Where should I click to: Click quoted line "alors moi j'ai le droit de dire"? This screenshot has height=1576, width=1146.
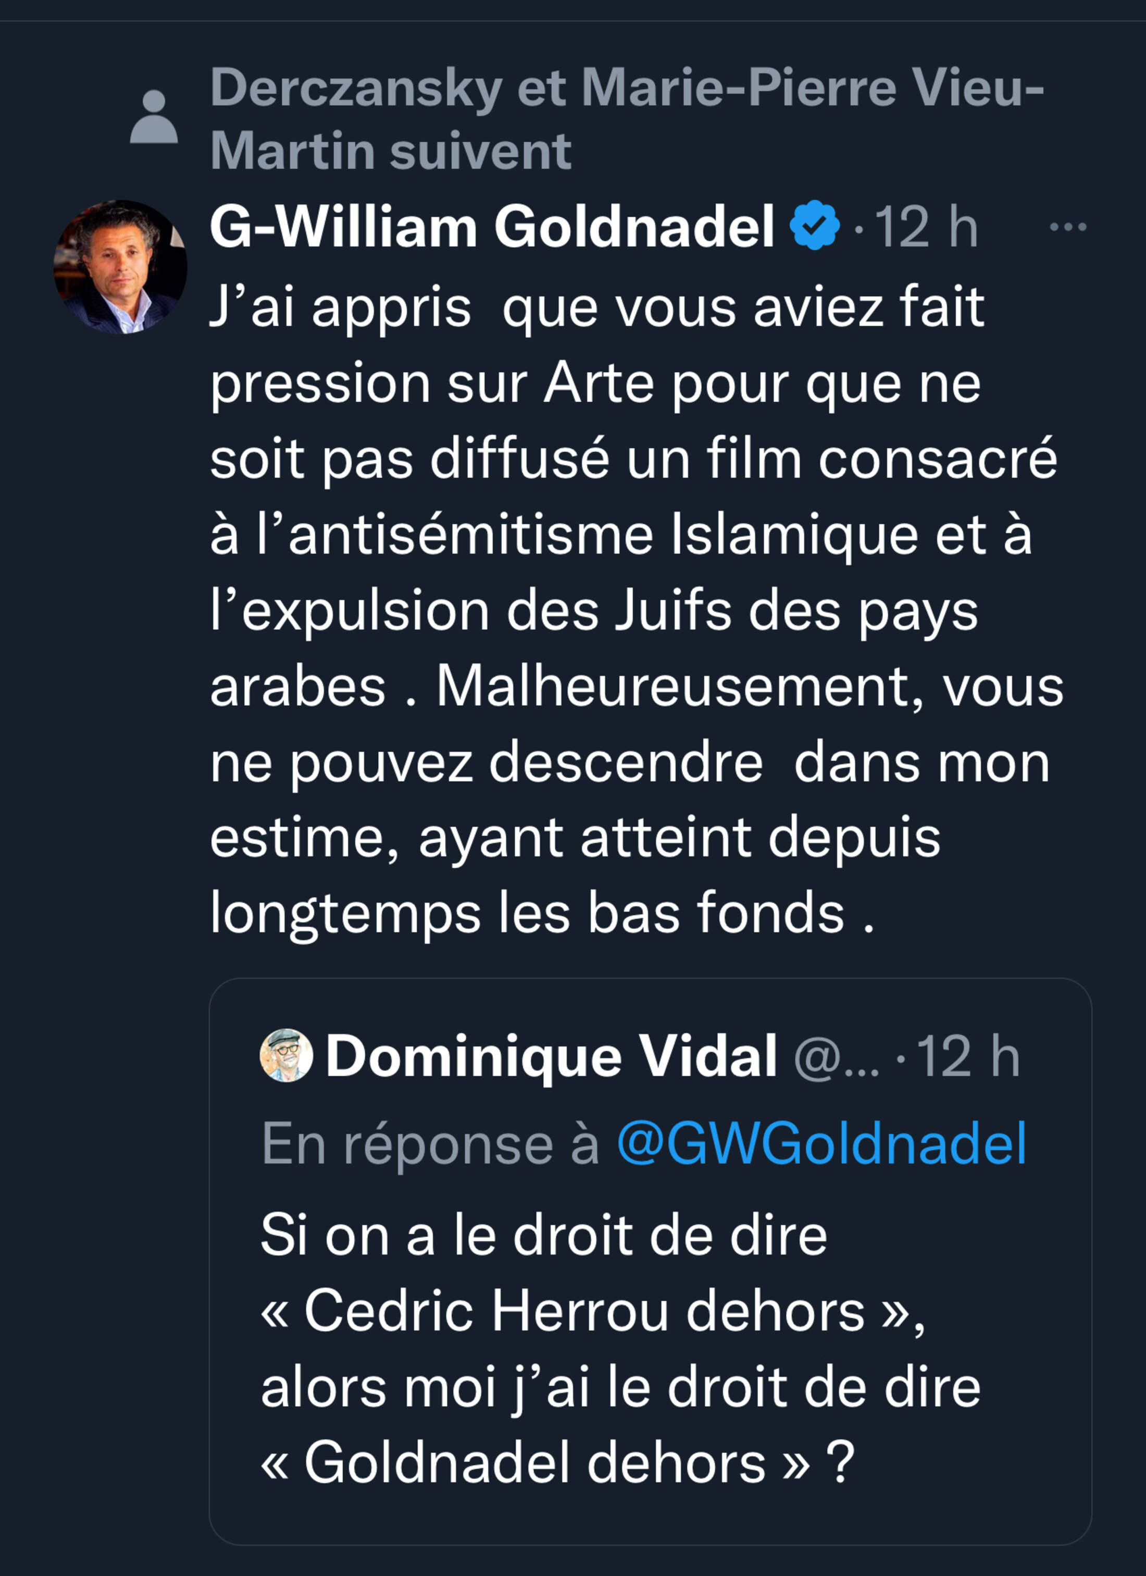click(620, 1387)
